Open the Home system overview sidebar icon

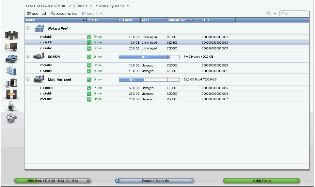tap(11, 36)
